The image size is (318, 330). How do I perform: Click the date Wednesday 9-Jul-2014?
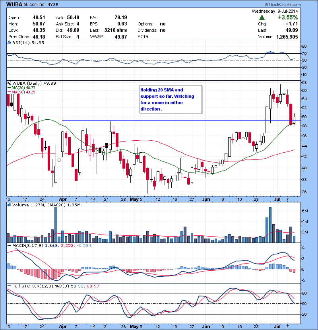coord(275,11)
